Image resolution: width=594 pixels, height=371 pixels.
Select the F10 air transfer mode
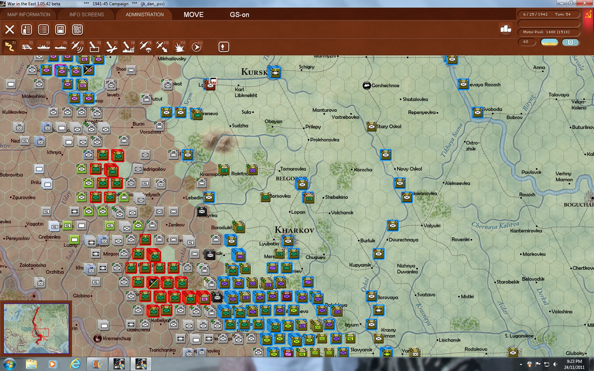(x=162, y=47)
